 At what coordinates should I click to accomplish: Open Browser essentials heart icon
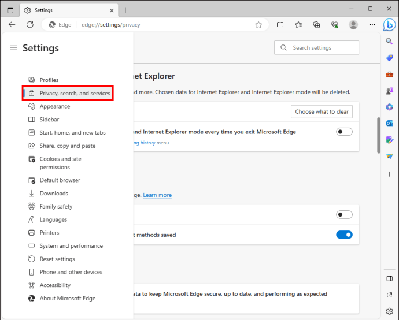click(x=334, y=25)
